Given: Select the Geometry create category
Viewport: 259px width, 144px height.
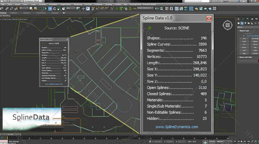Looking at the screenshot, I should point(238,23).
